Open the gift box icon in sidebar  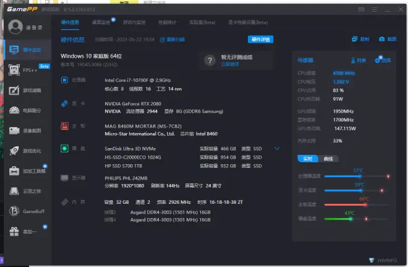(14, 232)
